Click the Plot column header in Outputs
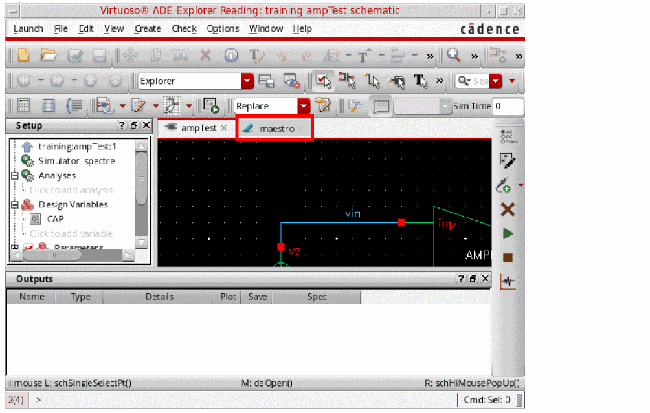Image resolution: width=650 pixels, height=413 pixels. pos(228,297)
